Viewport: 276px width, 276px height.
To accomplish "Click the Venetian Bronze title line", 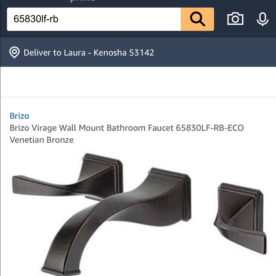I will point(42,140).
